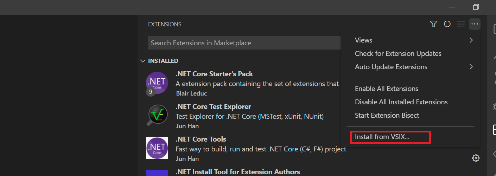Click the .NET Core Test Explorer icon

coord(157,116)
